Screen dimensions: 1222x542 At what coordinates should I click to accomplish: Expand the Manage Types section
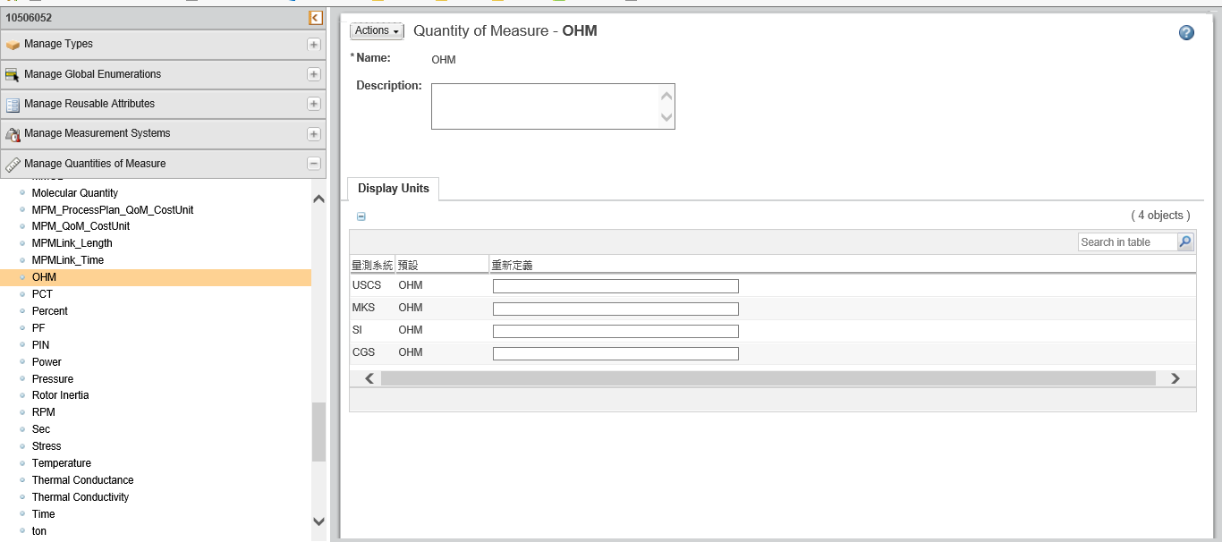pos(313,44)
